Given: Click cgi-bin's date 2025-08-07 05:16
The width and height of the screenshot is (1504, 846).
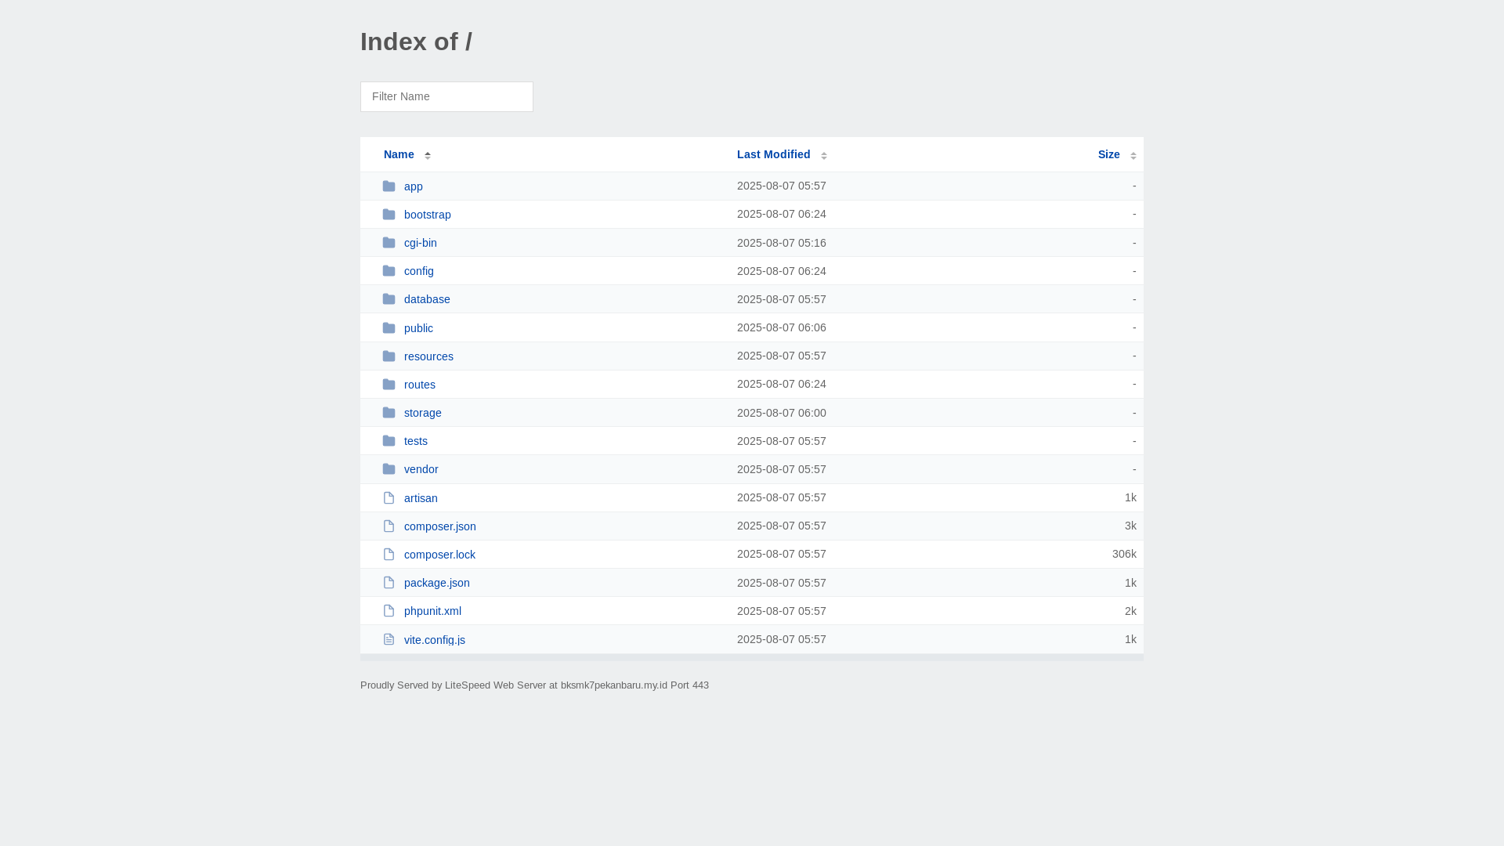Looking at the screenshot, I should [782, 243].
